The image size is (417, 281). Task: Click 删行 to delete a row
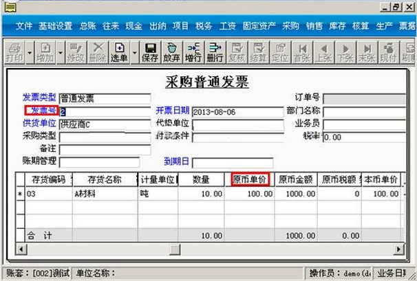point(215,52)
